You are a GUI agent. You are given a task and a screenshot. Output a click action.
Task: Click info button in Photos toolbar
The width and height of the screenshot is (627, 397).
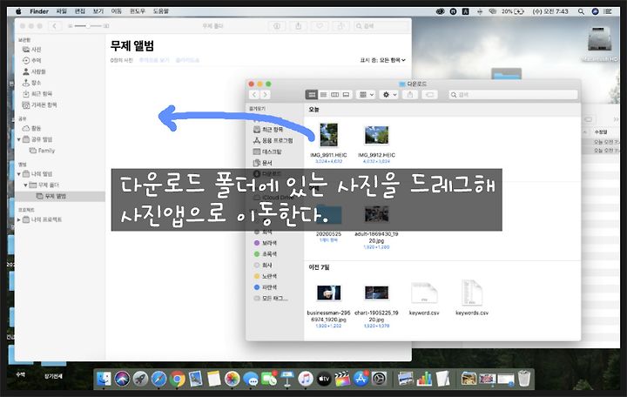(276, 26)
